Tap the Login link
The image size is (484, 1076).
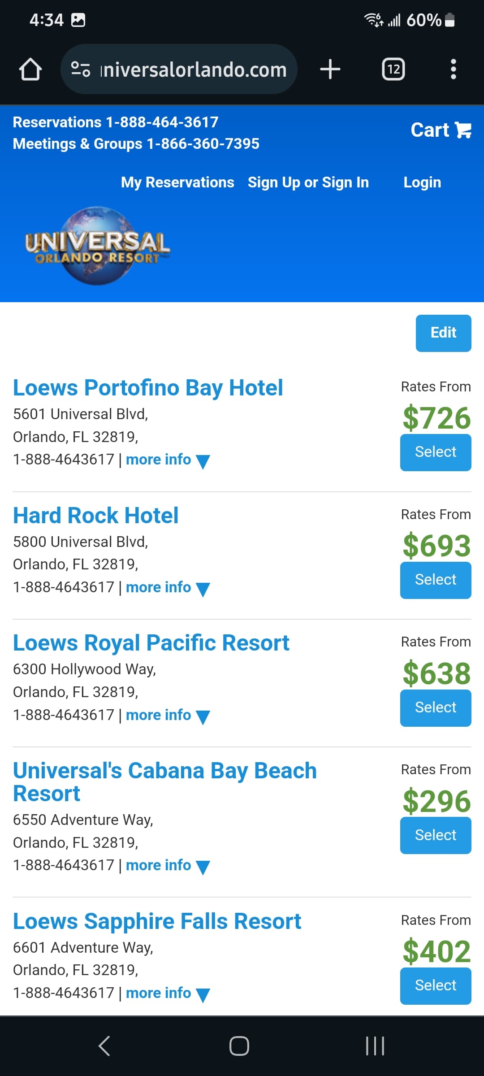pyautogui.click(x=422, y=182)
